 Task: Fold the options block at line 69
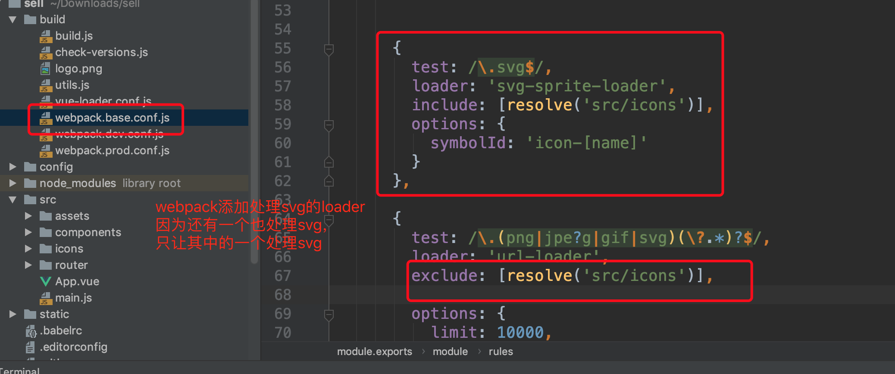pos(329,315)
